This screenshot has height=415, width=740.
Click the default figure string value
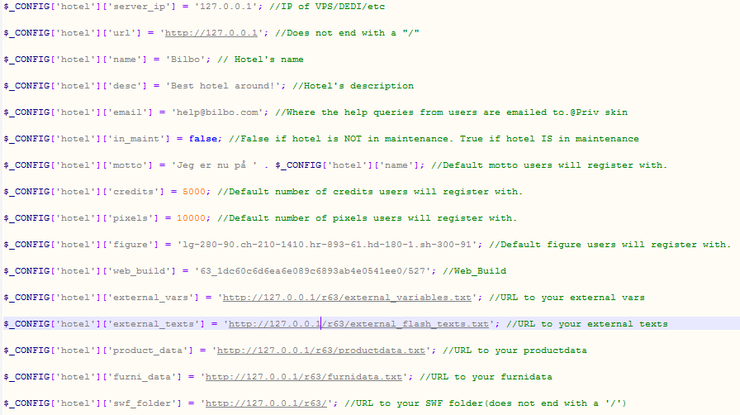(329, 245)
